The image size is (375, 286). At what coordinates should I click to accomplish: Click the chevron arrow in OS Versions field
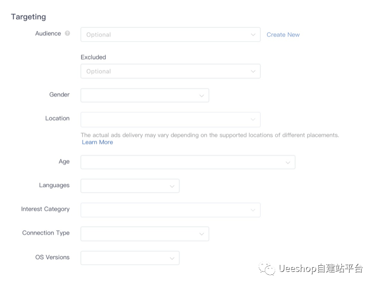(172, 258)
